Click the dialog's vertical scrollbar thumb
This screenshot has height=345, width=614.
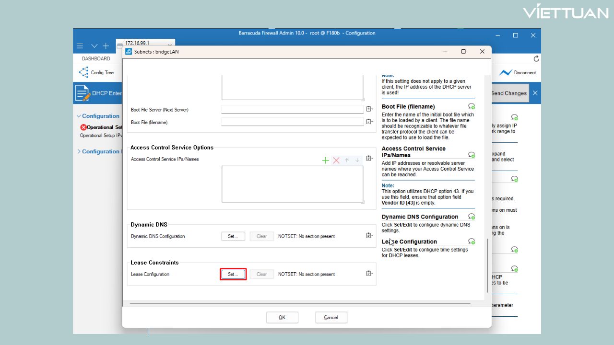tap(487, 265)
